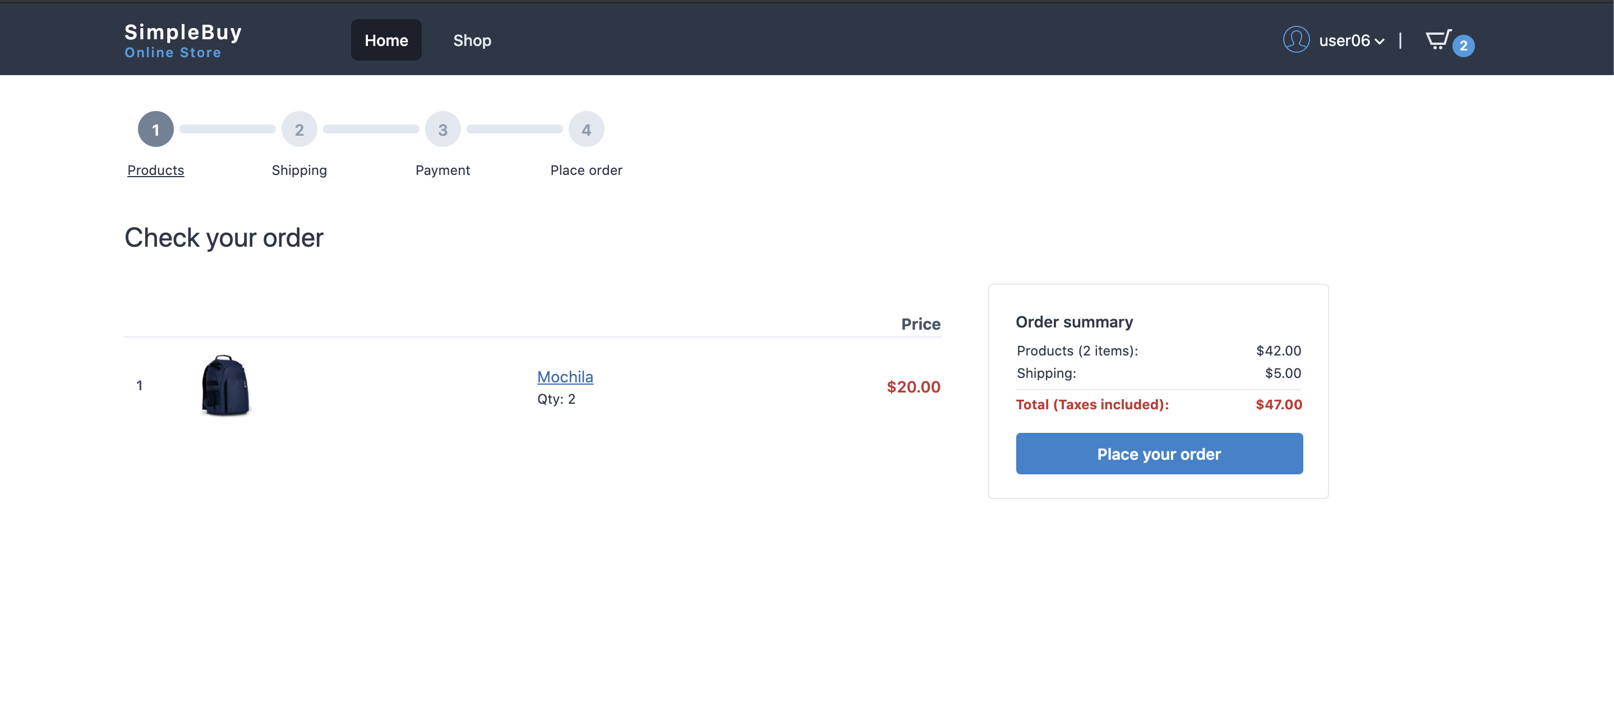Click the Mochila backpack thumbnail
1614x702 pixels.
[x=225, y=385]
